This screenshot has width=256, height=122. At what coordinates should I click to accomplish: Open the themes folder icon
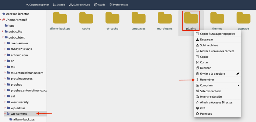217,18
